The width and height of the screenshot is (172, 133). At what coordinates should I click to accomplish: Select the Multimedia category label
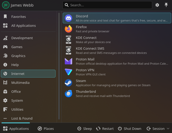[20, 83]
